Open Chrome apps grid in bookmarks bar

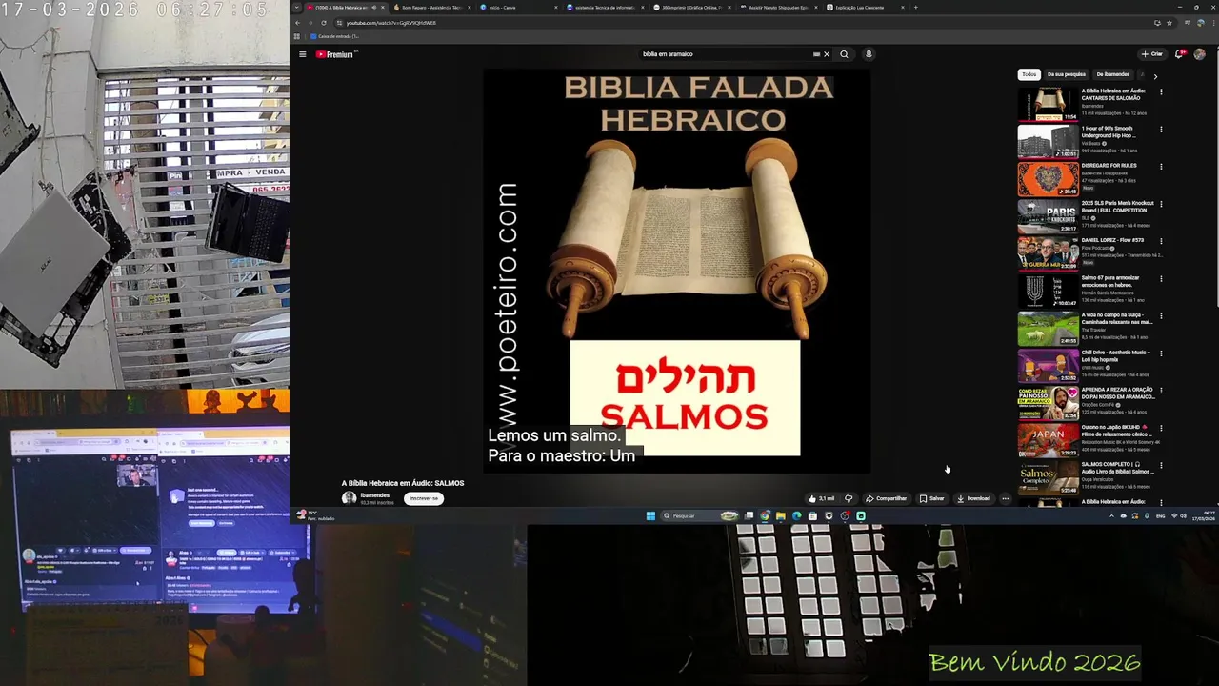coord(297,36)
